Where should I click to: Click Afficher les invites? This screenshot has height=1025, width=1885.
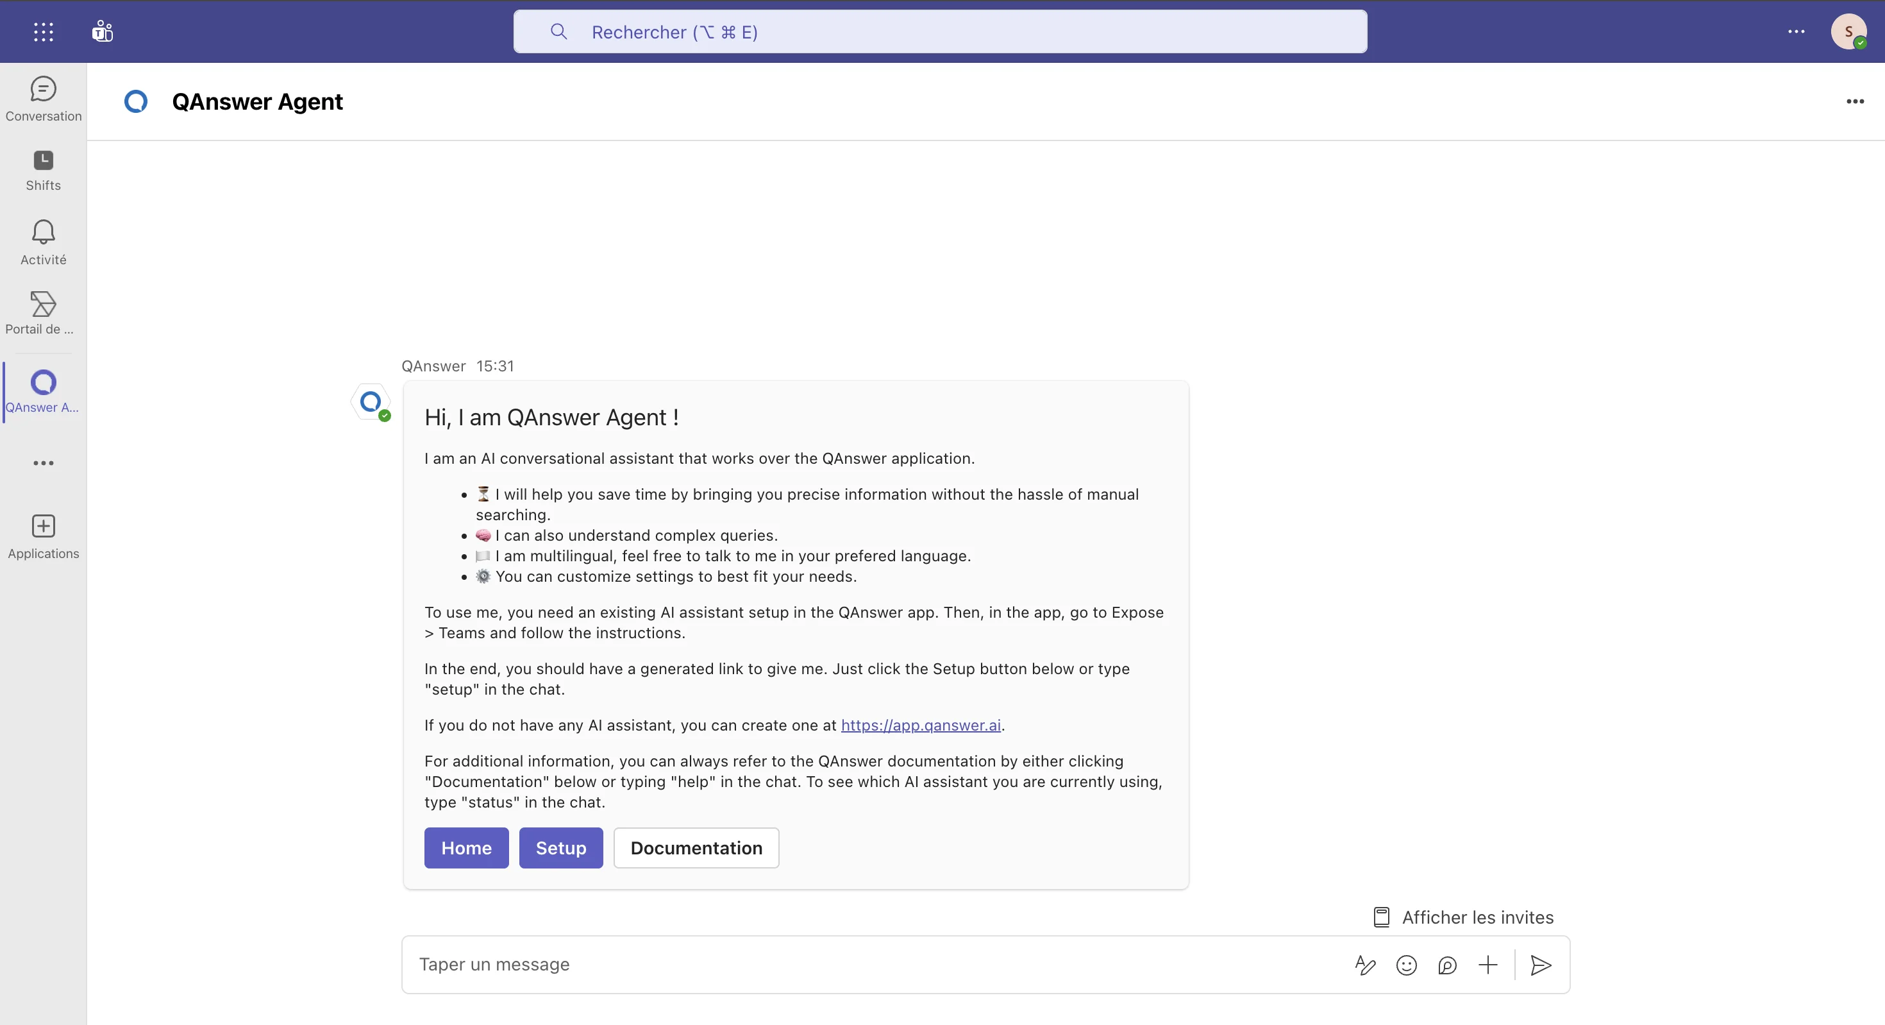tap(1464, 917)
